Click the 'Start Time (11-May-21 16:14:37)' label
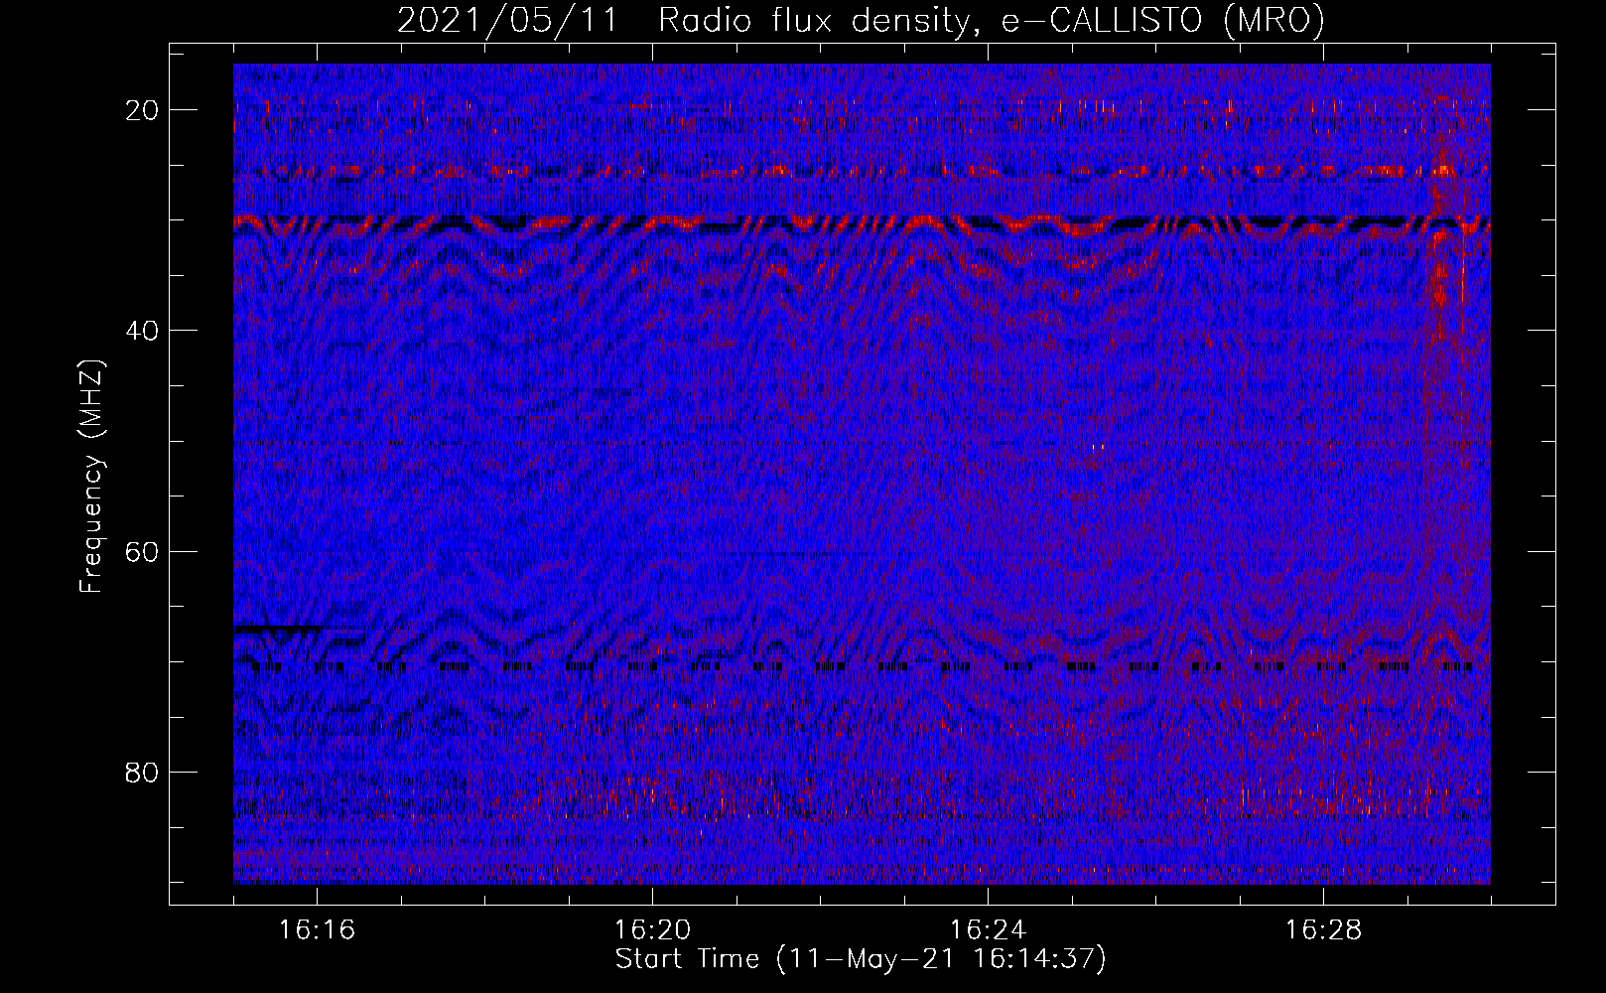The width and height of the screenshot is (1606, 993). click(861, 959)
